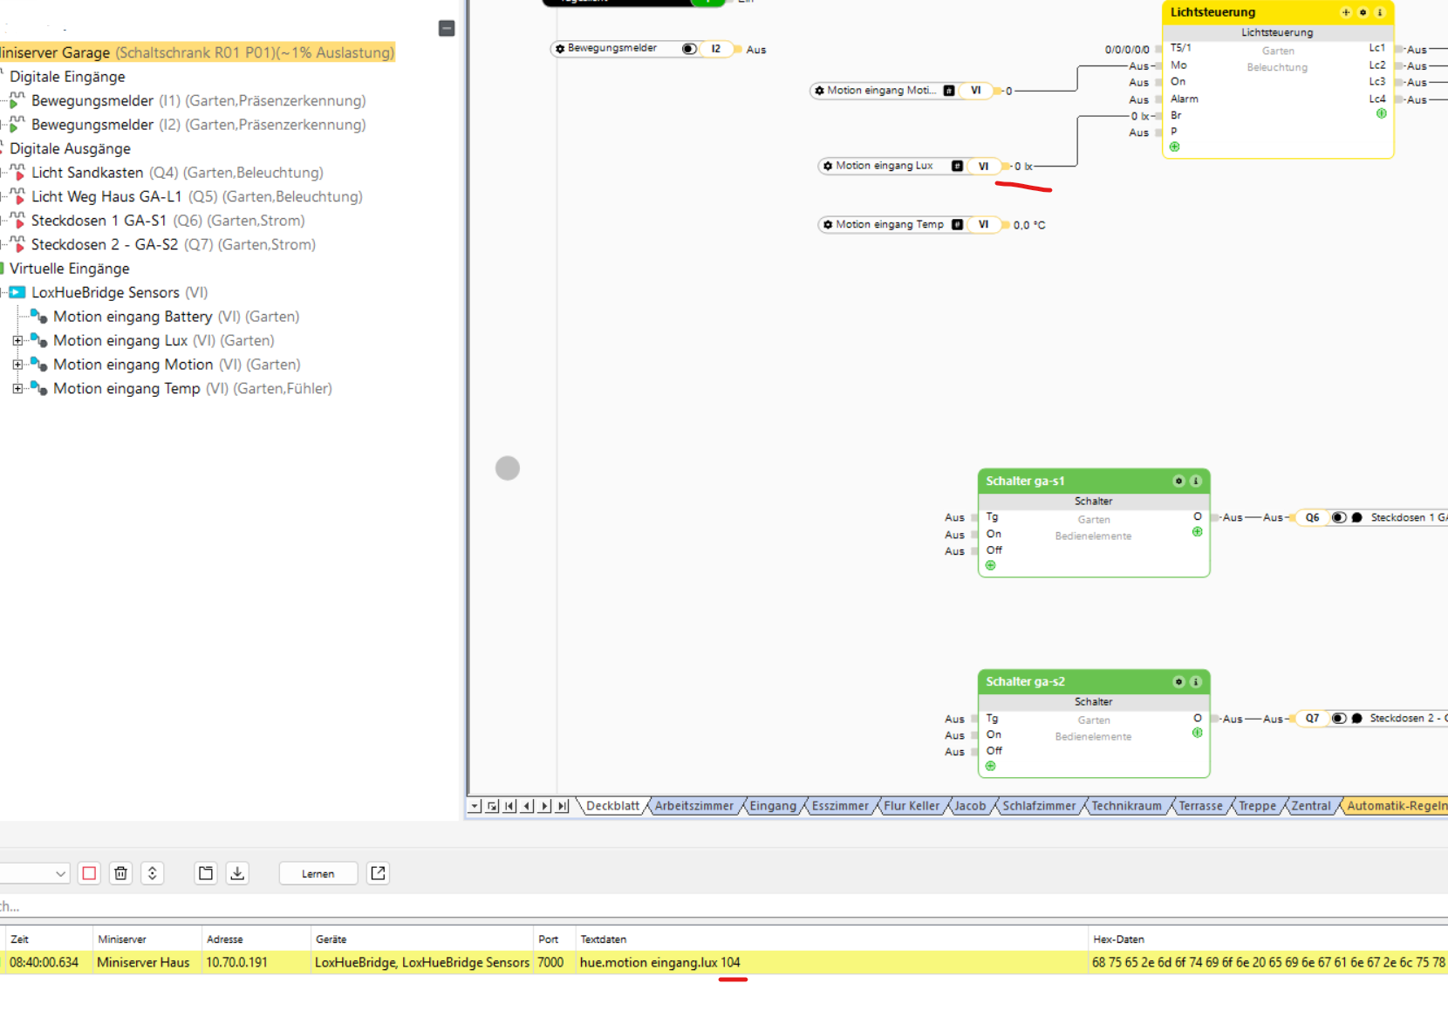The width and height of the screenshot is (1448, 1031).
Task: Click the black dot on the Q7 output
Action: (x=1356, y=719)
